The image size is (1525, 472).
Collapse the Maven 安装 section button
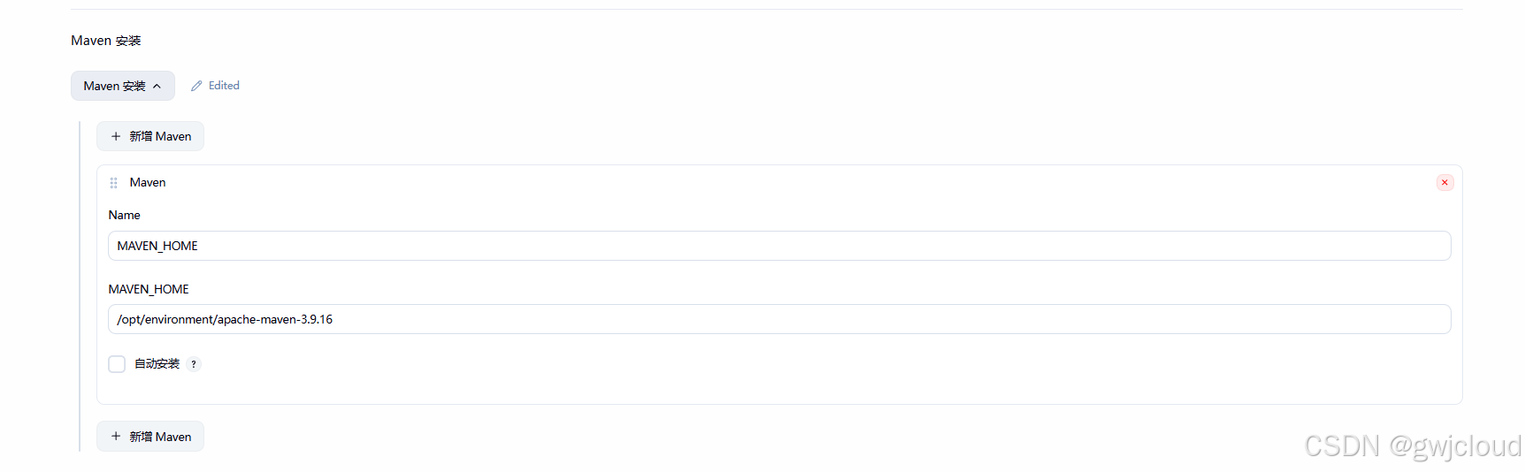tap(123, 86)
